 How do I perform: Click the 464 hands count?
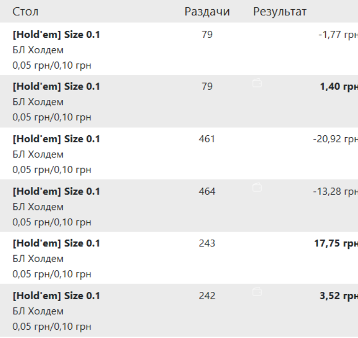(x=207, y=192)
